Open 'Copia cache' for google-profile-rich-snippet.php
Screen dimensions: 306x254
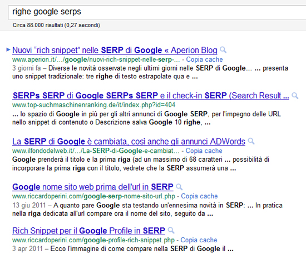tap(199, 240)
